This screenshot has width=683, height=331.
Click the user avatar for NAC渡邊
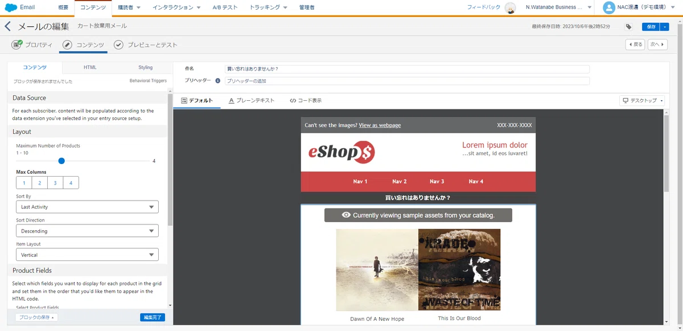609,7
